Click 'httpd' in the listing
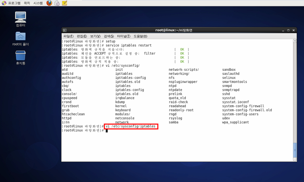The height and width of the screenshot is (182, 304). (x=67, y=118)
